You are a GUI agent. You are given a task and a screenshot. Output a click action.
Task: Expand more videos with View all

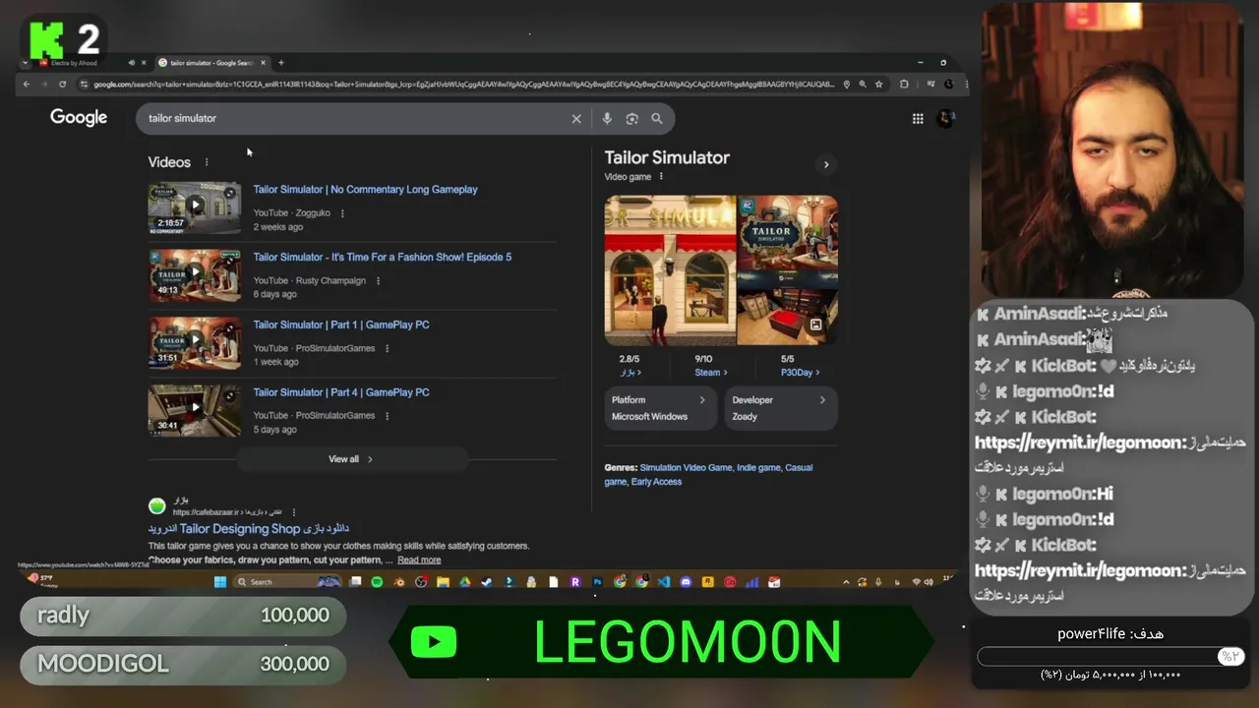coord(351,459)
